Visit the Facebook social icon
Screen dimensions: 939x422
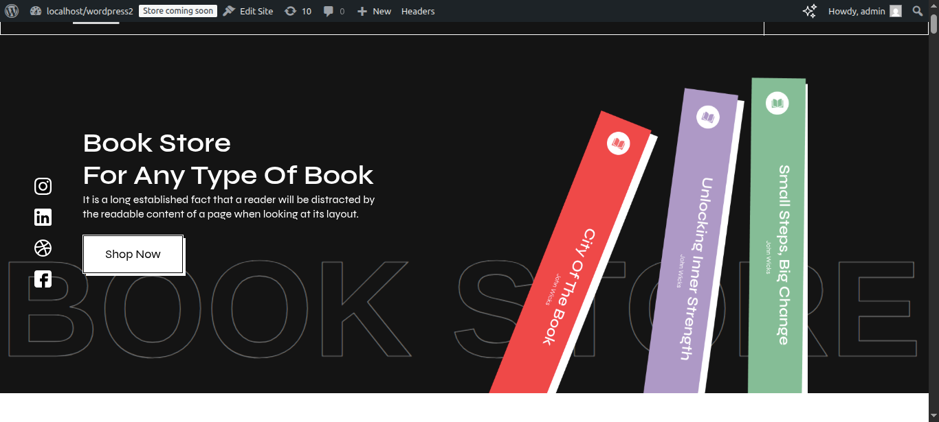tap(43, 279)
